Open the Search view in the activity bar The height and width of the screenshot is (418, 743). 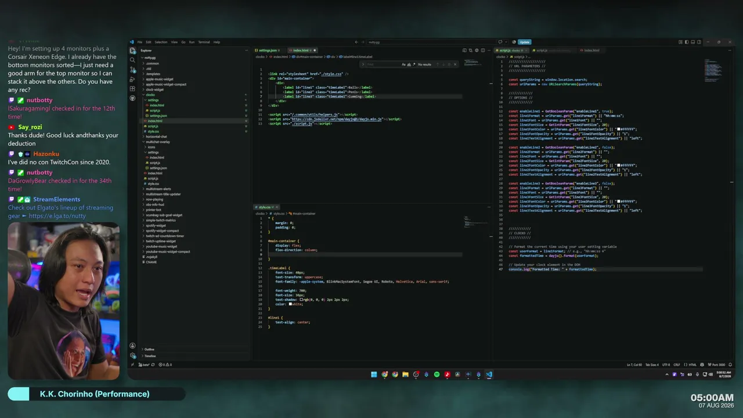click(133, 60)
